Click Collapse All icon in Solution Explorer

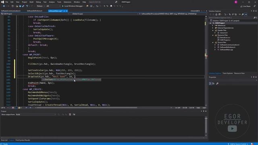tap(233, 14)
